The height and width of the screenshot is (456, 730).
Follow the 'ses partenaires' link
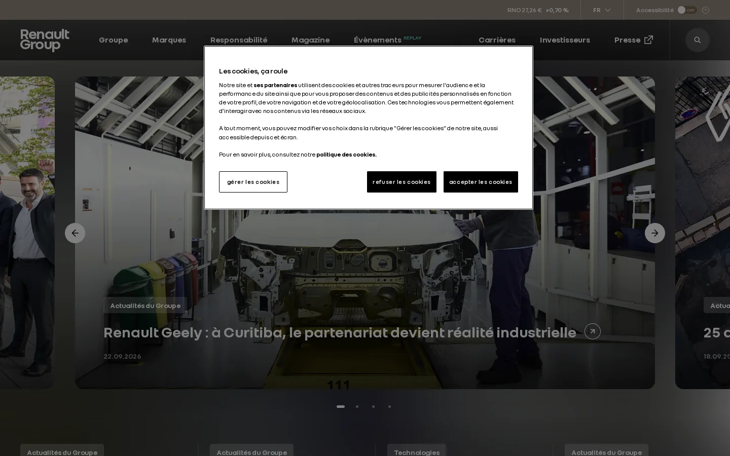[x=275, y=85]
